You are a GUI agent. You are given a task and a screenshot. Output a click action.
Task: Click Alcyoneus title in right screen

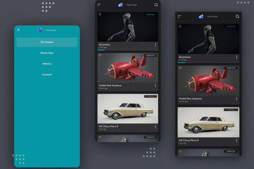pyautogui.click(x=184, y=57)
